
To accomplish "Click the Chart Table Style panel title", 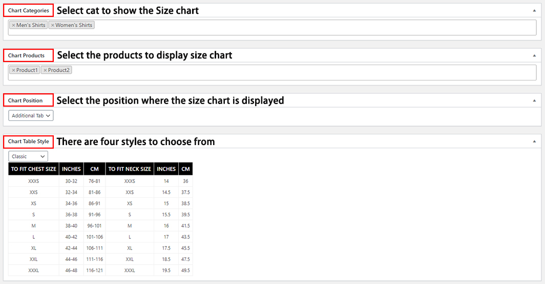I will click(29, 141).
